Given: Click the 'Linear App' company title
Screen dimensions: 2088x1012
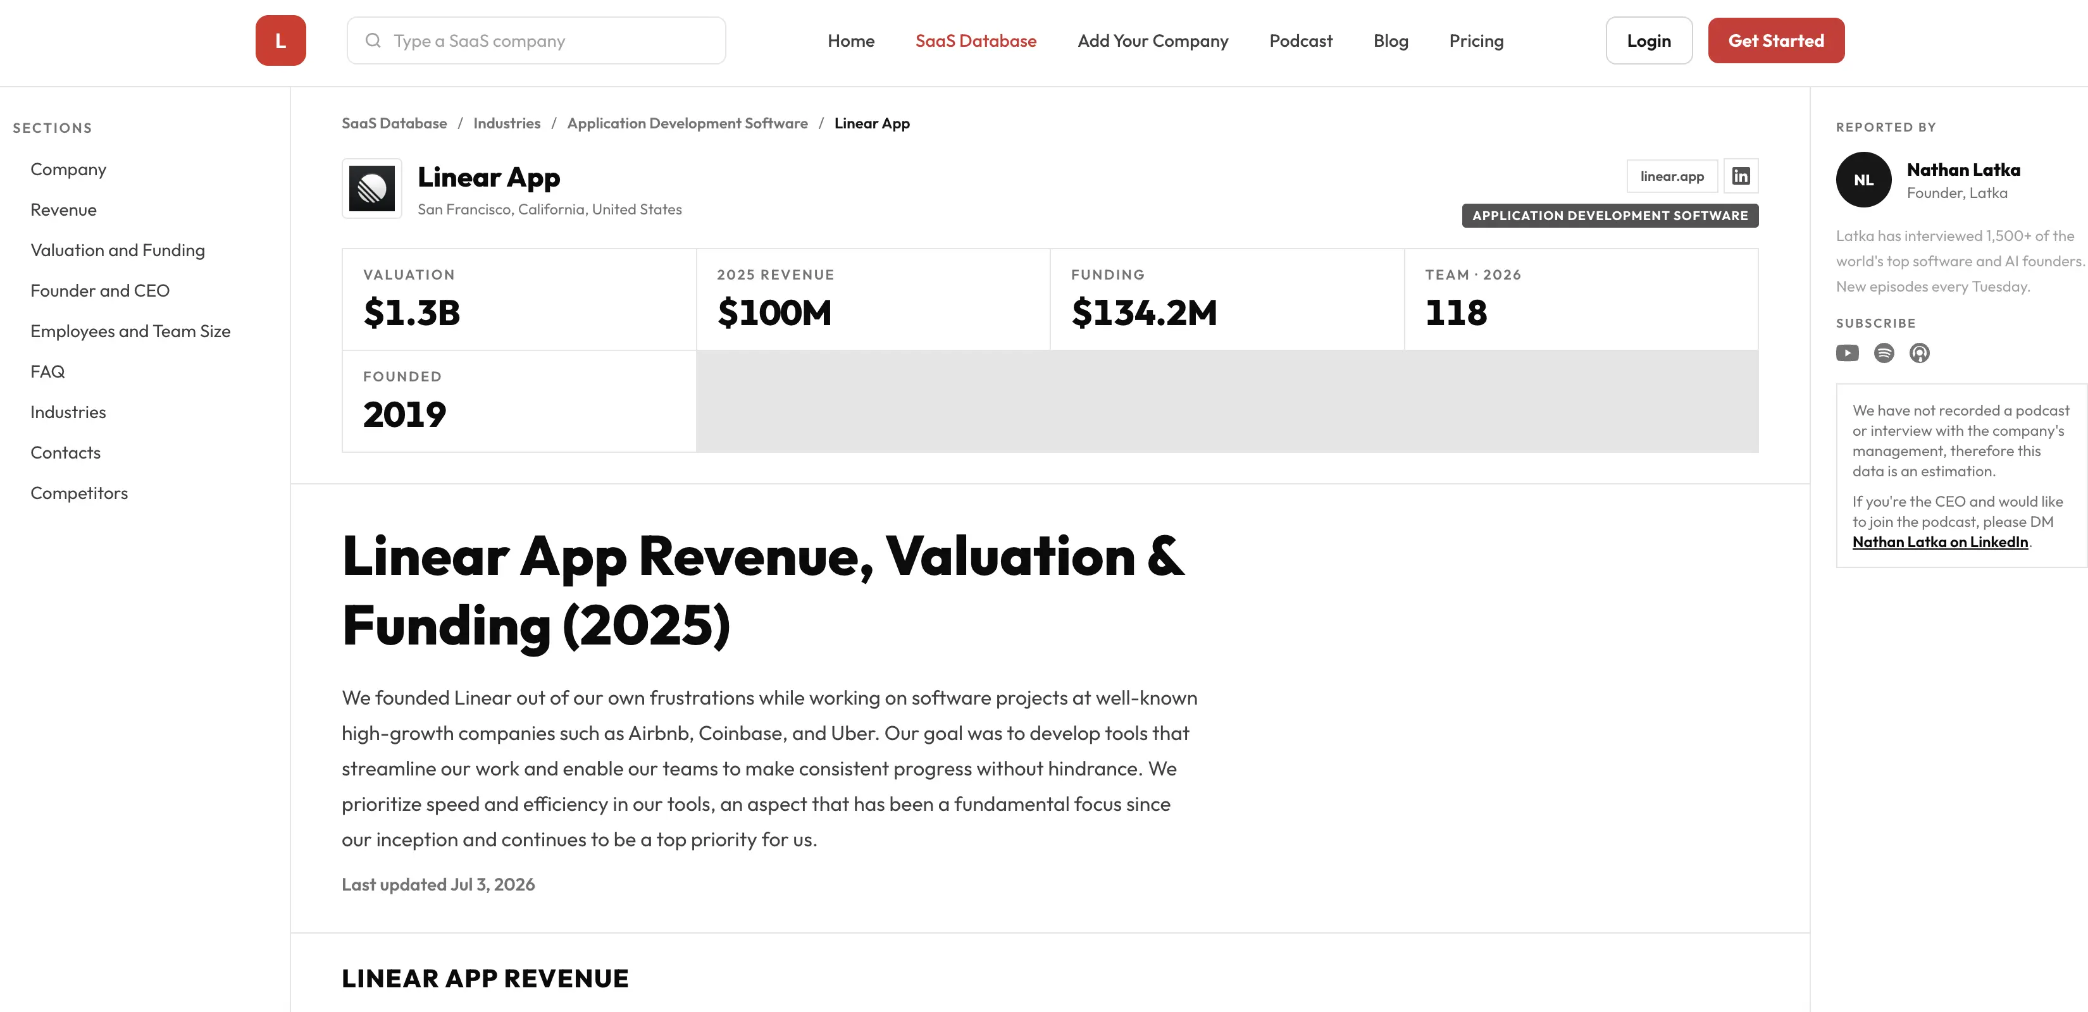Looking at the screenshot, I should (488, 178).
